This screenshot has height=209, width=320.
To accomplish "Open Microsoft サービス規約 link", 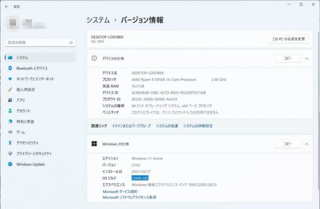I will click(120, 191).
